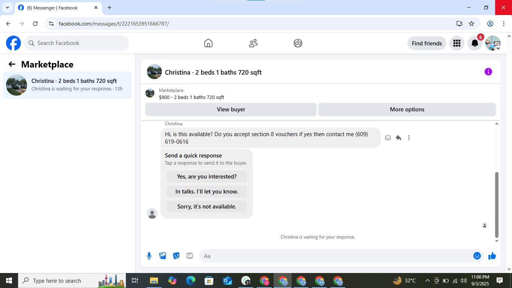This screenshot has height=288, width=512.
Task: Open Microsoft Store from taskbar
Action: 209,280
